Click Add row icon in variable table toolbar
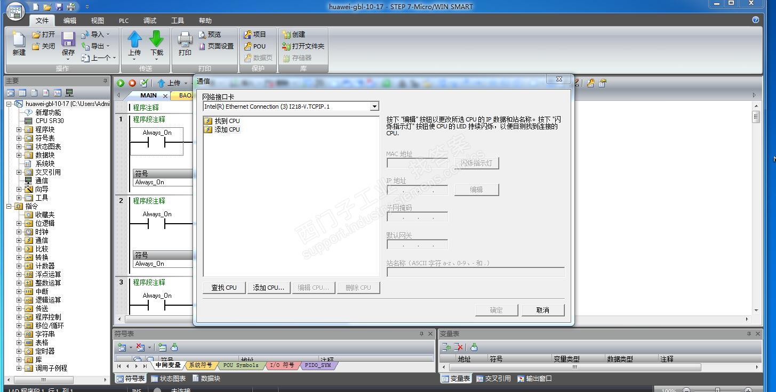The width and height of the screenshot is (776, 392). [446, 347]
